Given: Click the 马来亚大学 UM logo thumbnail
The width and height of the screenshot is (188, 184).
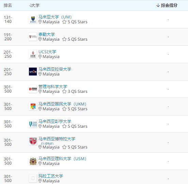Looking at the screenshot, I should pyautogui.click(x=33, y=19).
